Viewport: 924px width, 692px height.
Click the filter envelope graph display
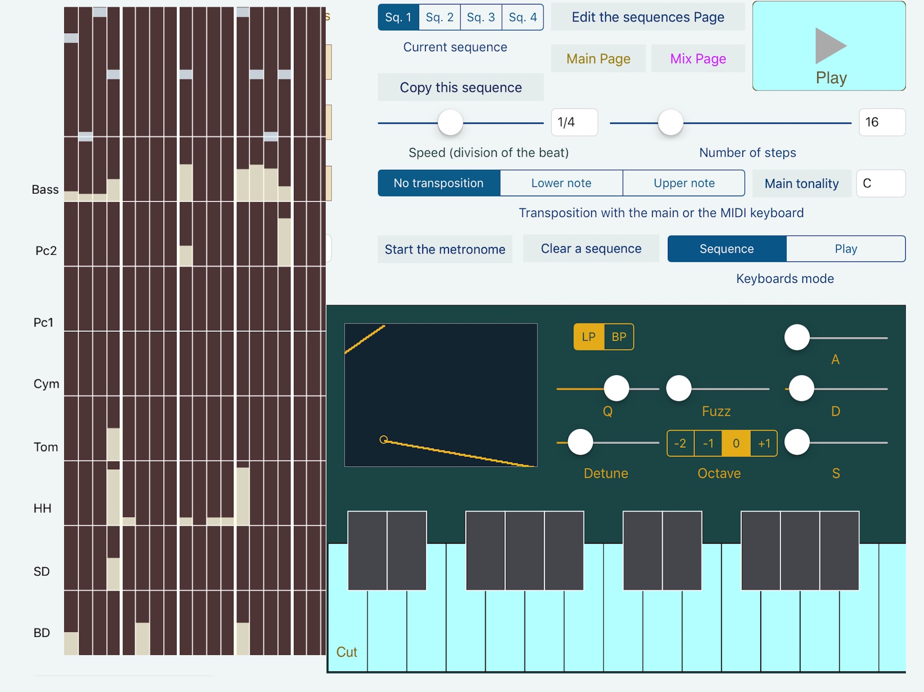(x=440, y=395)
